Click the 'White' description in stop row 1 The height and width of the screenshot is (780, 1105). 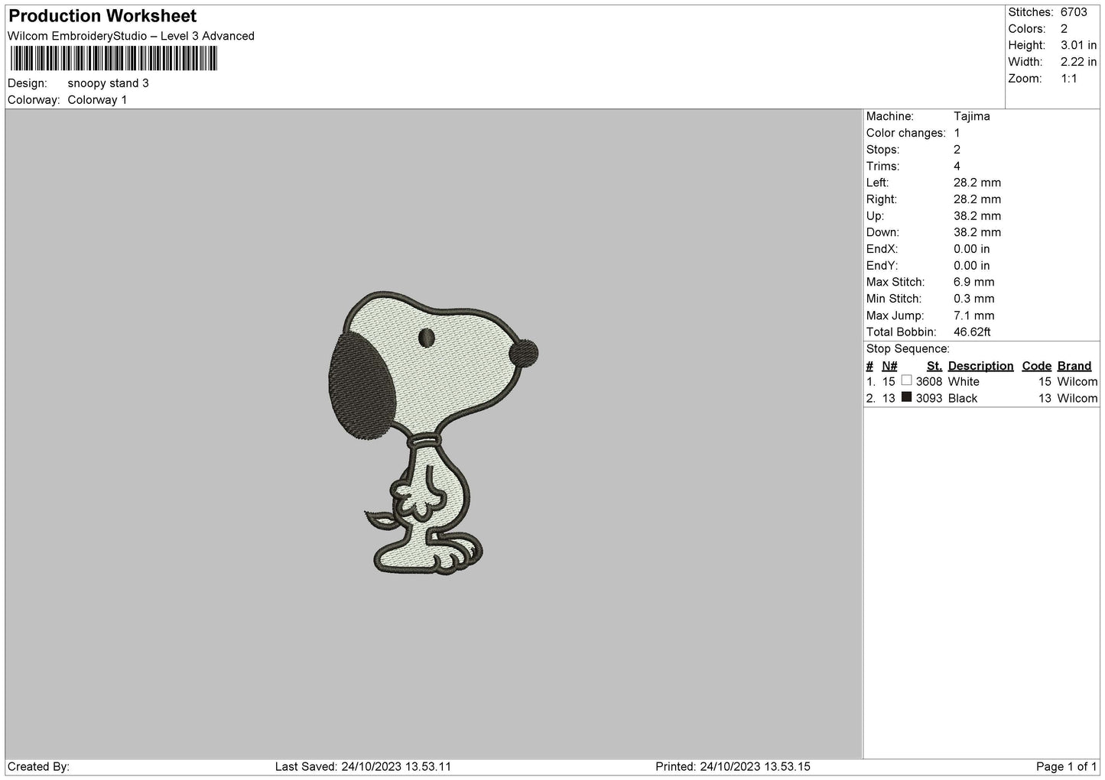pos(964,382)
